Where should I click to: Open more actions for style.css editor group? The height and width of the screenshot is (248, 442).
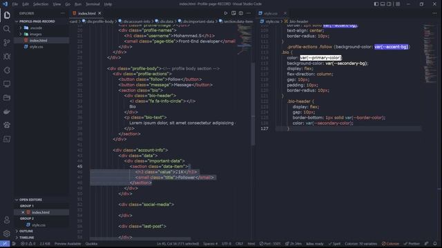(434, 13)
